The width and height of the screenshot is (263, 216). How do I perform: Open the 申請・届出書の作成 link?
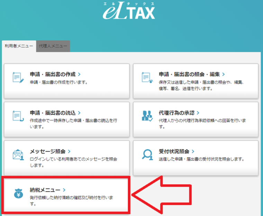(53, 74)
